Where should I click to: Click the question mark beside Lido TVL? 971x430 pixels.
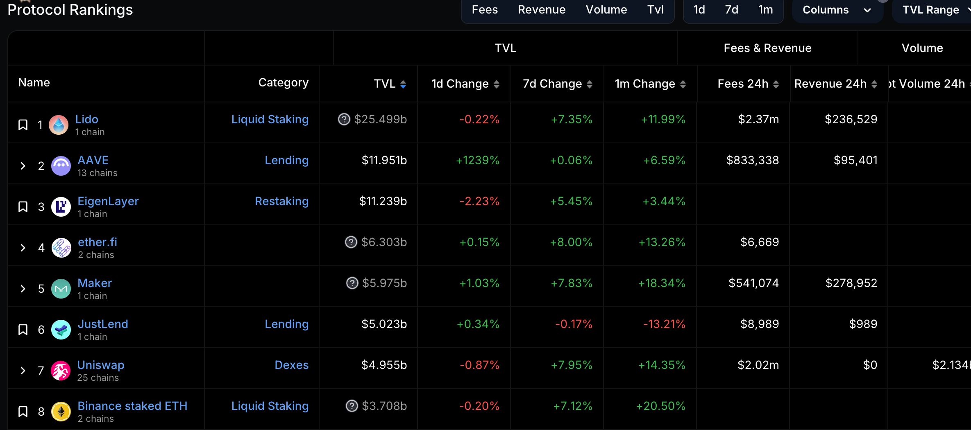point(344,119)
